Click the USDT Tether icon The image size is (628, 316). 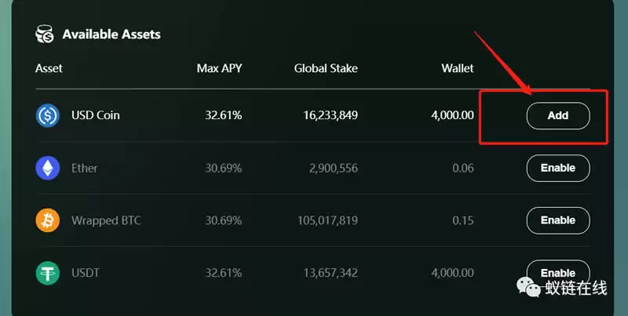48,273
